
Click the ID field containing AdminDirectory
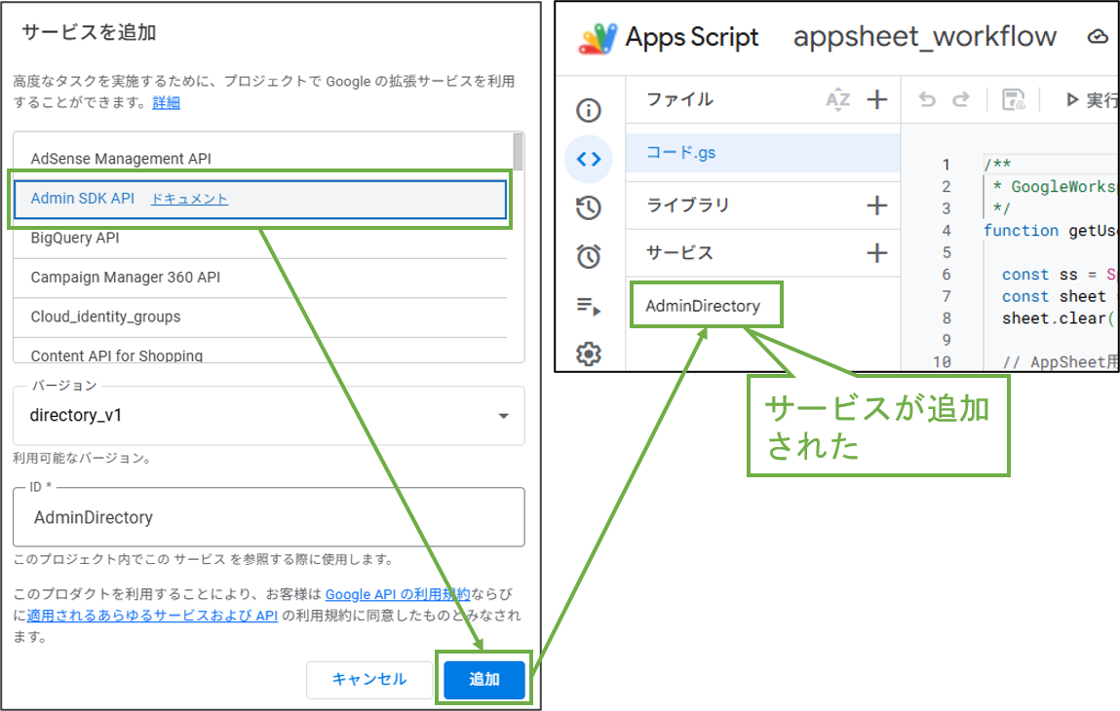click(x=269, y=517)
